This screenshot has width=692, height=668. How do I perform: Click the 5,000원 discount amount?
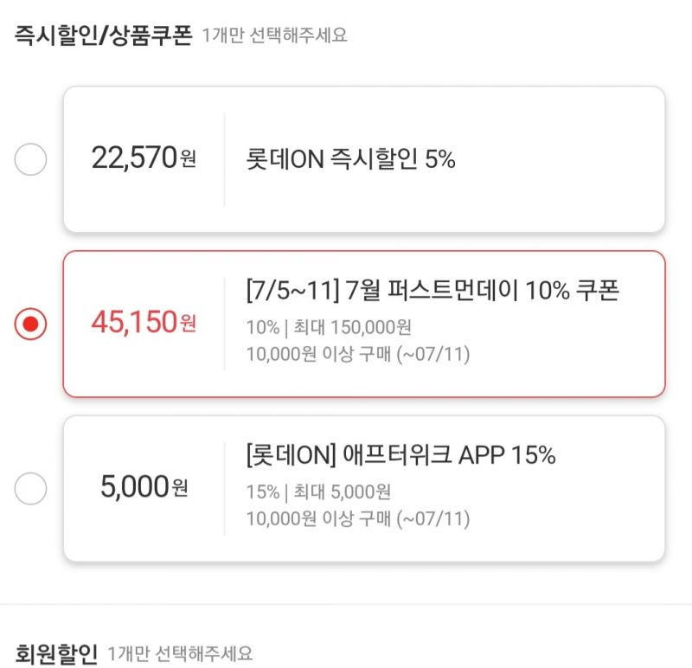[x=144, y=486]
